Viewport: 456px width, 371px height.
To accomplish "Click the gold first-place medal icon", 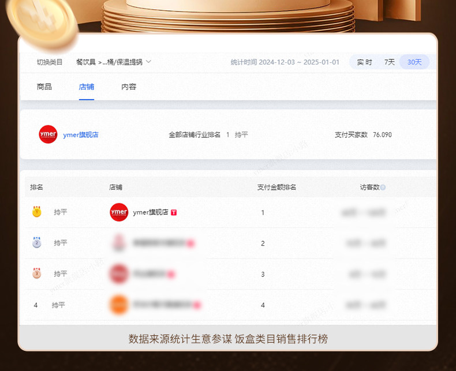I will pyautogui.click(x=36, y=211).
